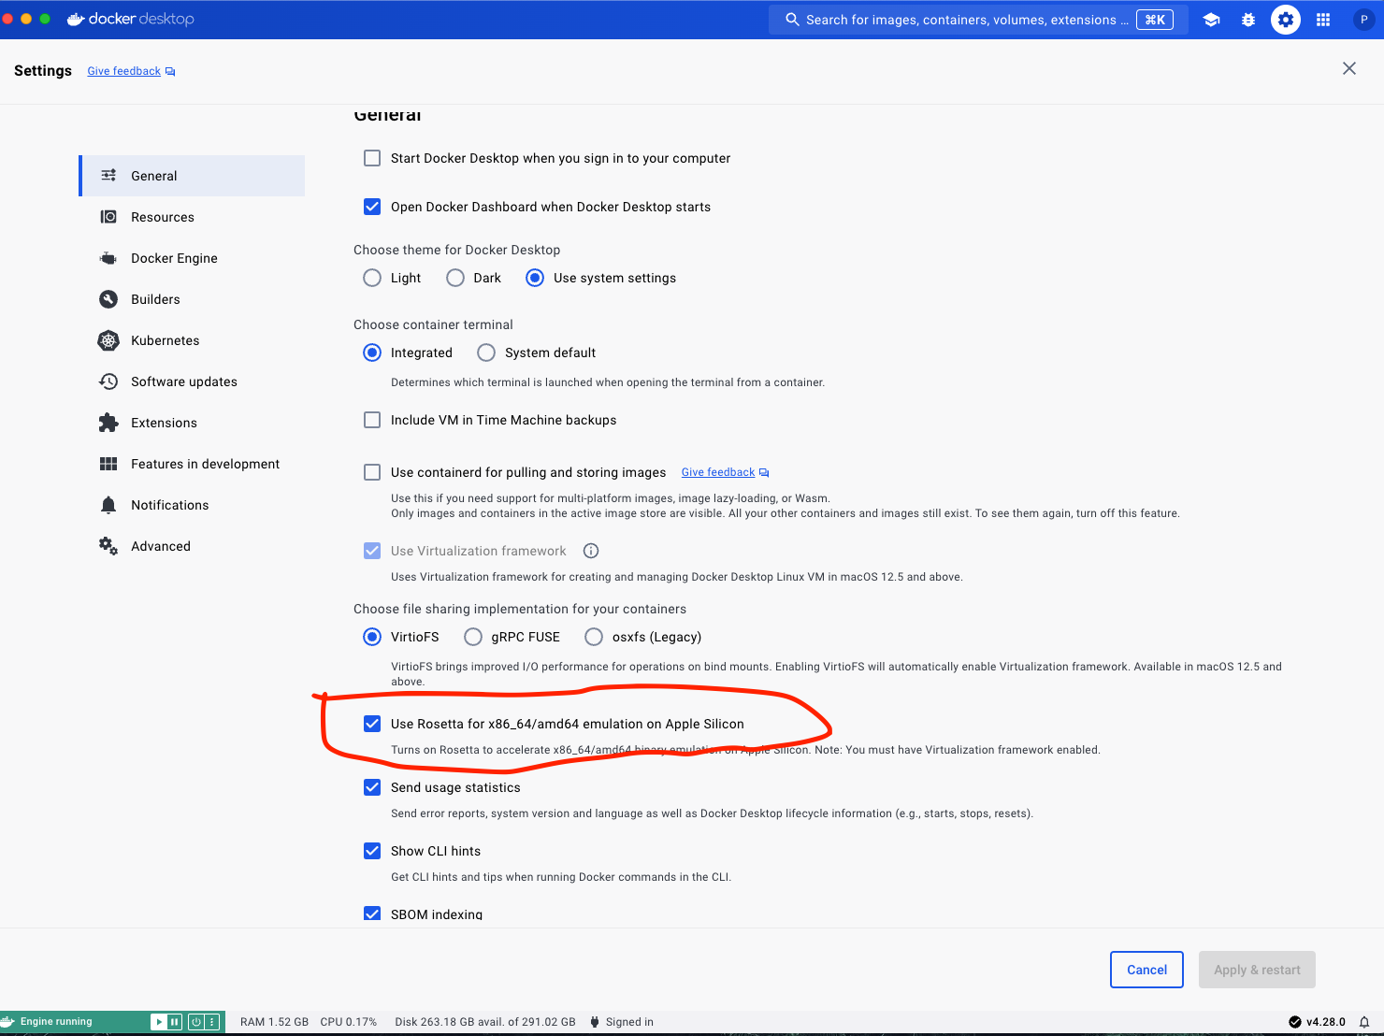The height and width of the screenshot is (1036, 1384).
Task: Click the engine play button in status bar
Action: tap(159, 1022)
